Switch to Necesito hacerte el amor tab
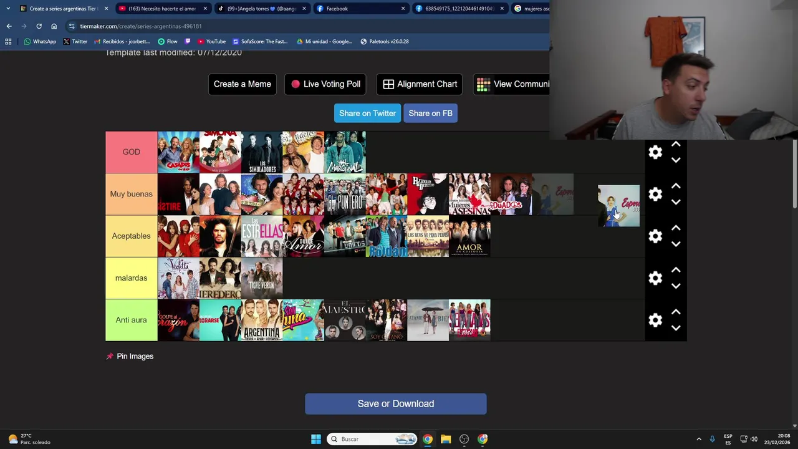 click(x=162, y=9)
